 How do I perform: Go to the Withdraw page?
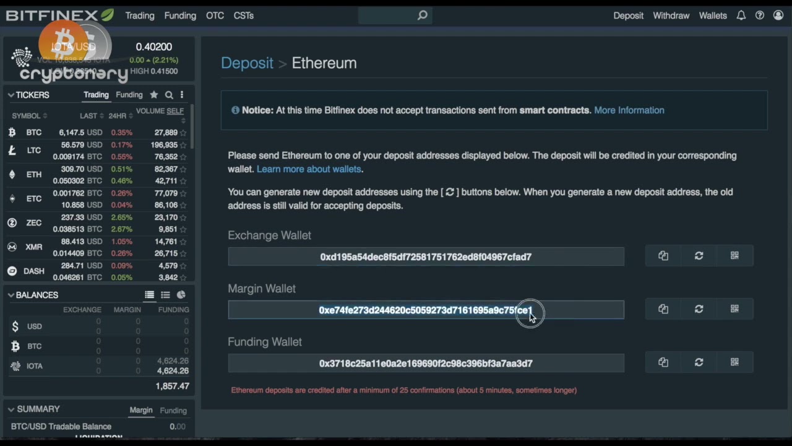[x=671, y=15]
